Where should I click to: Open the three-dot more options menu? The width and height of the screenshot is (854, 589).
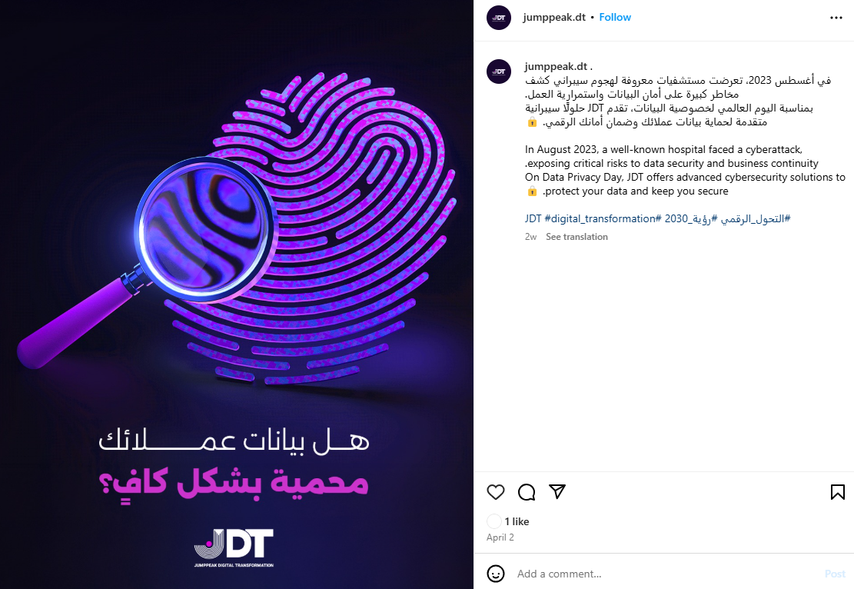pyautogui.click(x=836, y=18)
